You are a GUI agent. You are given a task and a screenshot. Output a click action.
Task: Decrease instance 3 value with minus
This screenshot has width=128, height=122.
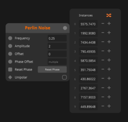(103, 51)
